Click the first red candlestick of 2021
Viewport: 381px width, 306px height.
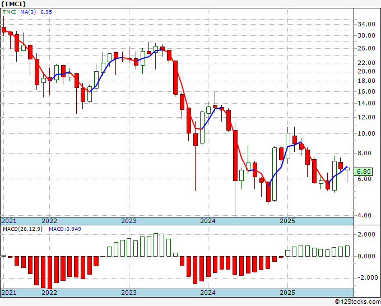point(4,30)
